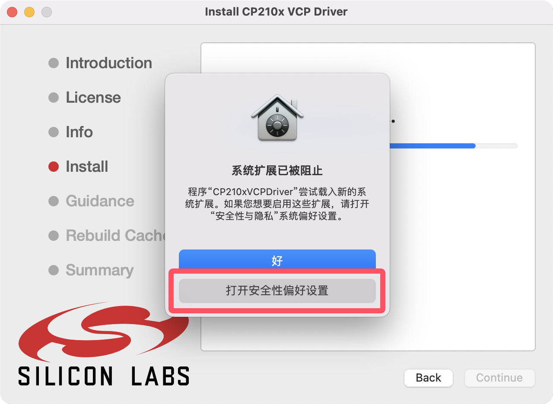Click the security house vault icon
This screenshot has width=553, height=404.
coord(277,118)
